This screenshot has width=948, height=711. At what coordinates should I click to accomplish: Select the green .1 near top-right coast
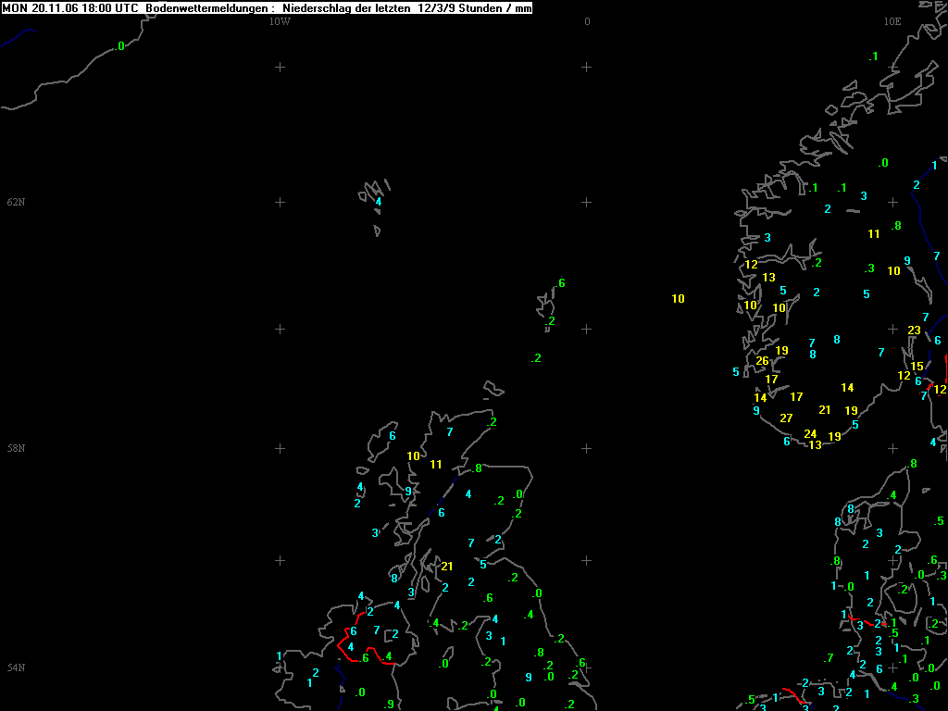click(872, 56)
